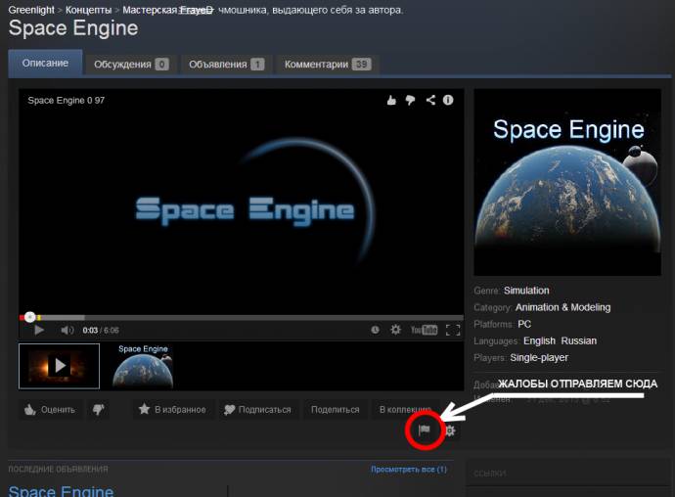Switch to Объявления tab
675x497 pixels.
pyautogui.click(x=226, y=65)
